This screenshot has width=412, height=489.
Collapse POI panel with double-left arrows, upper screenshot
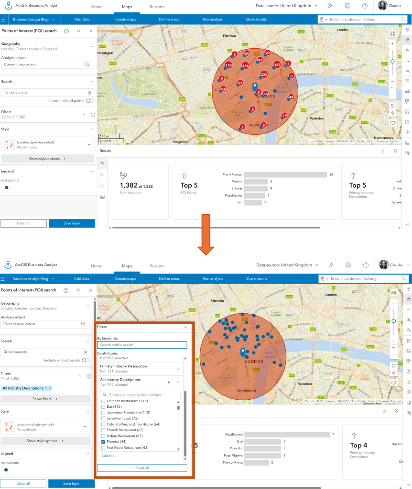(79, 31)
